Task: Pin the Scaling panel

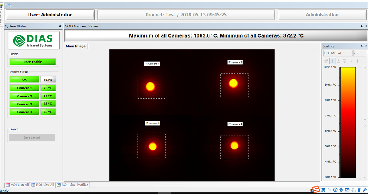Action: point(362,46)
